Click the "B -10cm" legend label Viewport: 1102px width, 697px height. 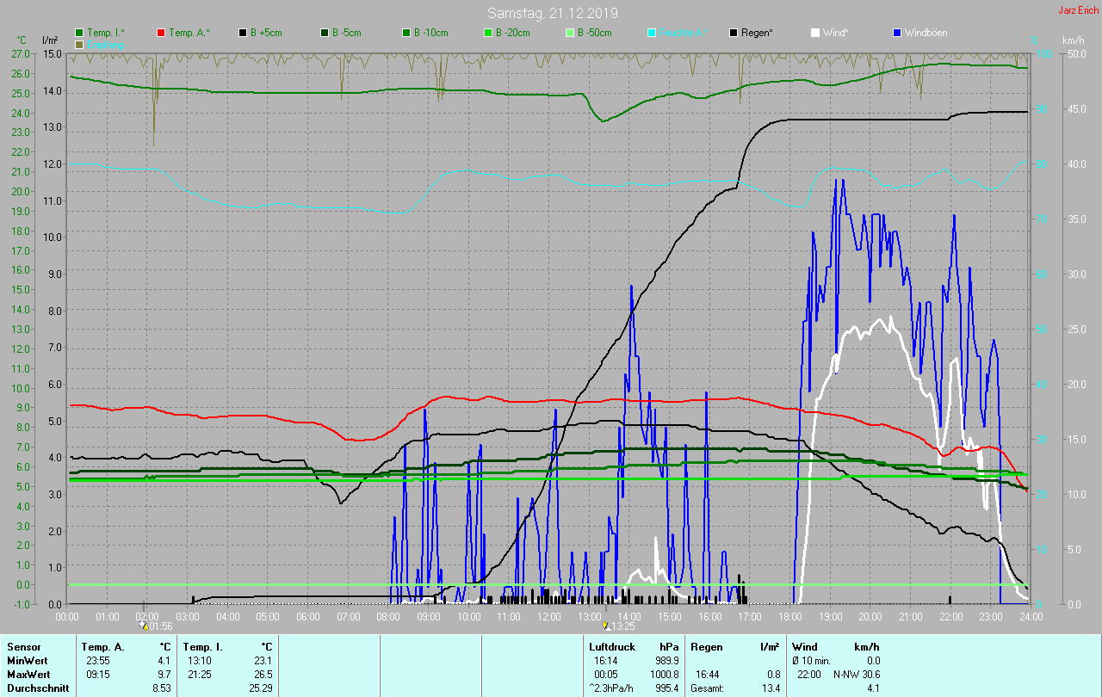(430, 33)
